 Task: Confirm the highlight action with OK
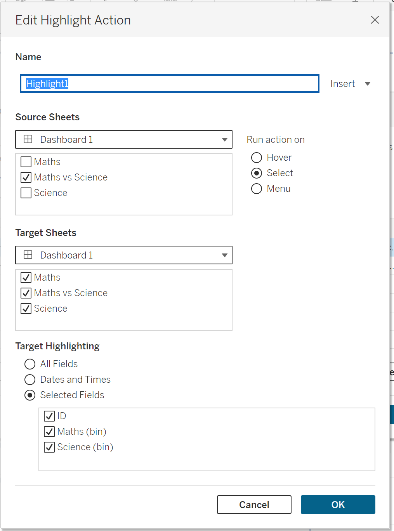pos(338,505)
